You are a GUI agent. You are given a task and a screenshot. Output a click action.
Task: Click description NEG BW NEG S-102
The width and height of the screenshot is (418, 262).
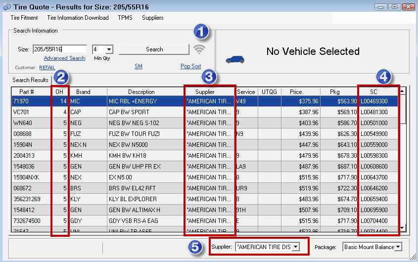click(x=134, y=123)
